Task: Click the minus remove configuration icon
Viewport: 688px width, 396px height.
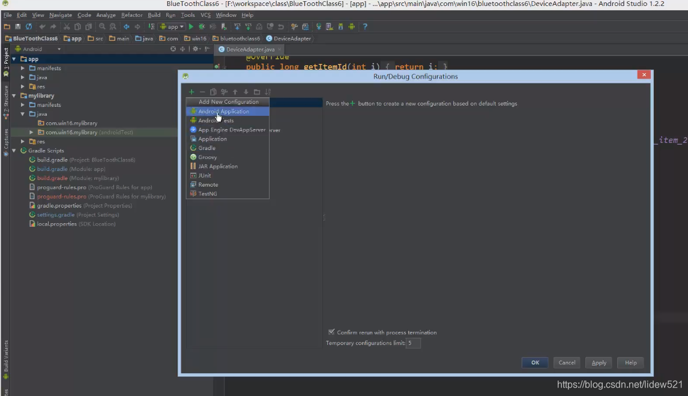Action: point(202,92)
